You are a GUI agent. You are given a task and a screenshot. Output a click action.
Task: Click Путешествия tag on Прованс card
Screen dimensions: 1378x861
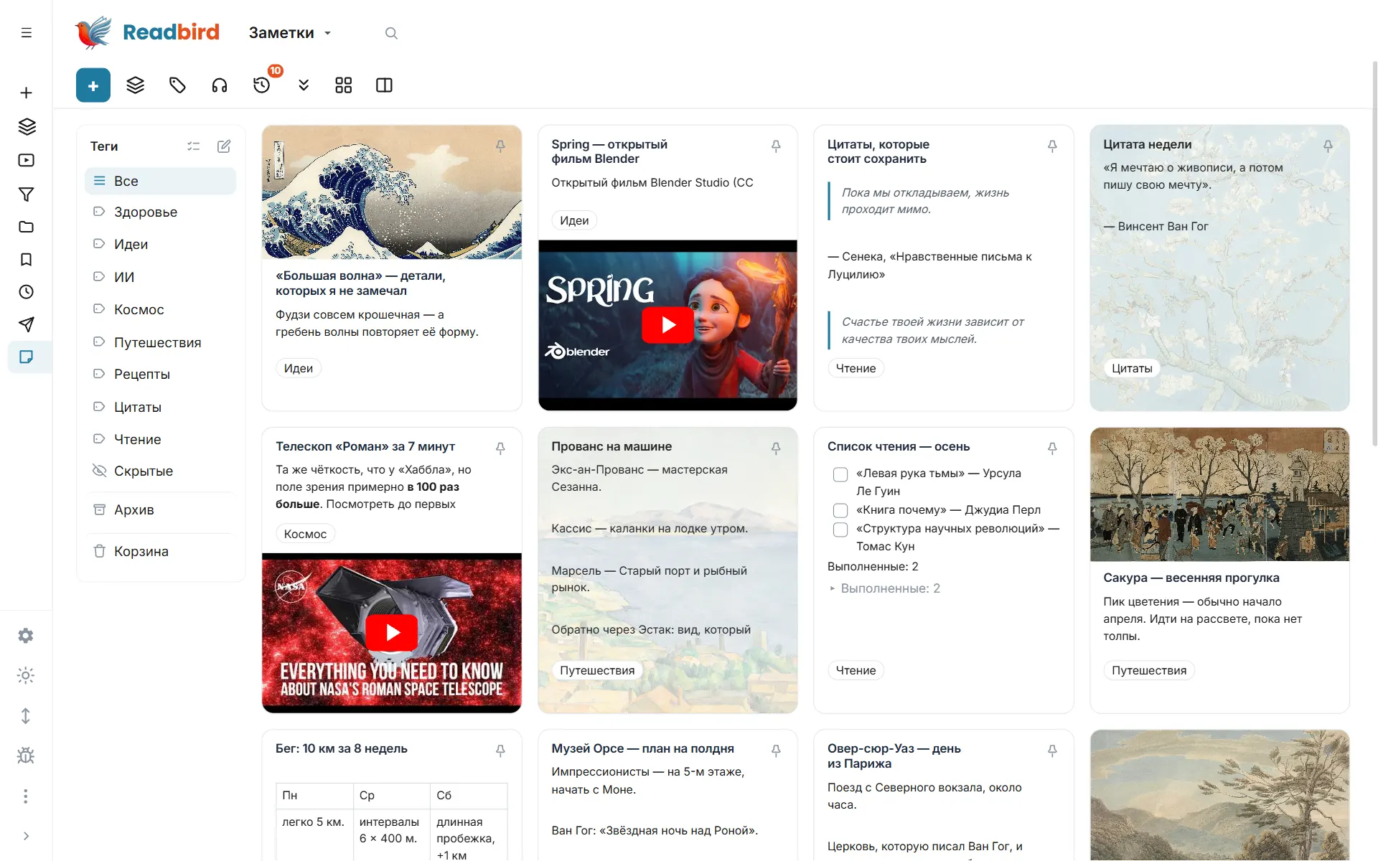tap(597, 671)
